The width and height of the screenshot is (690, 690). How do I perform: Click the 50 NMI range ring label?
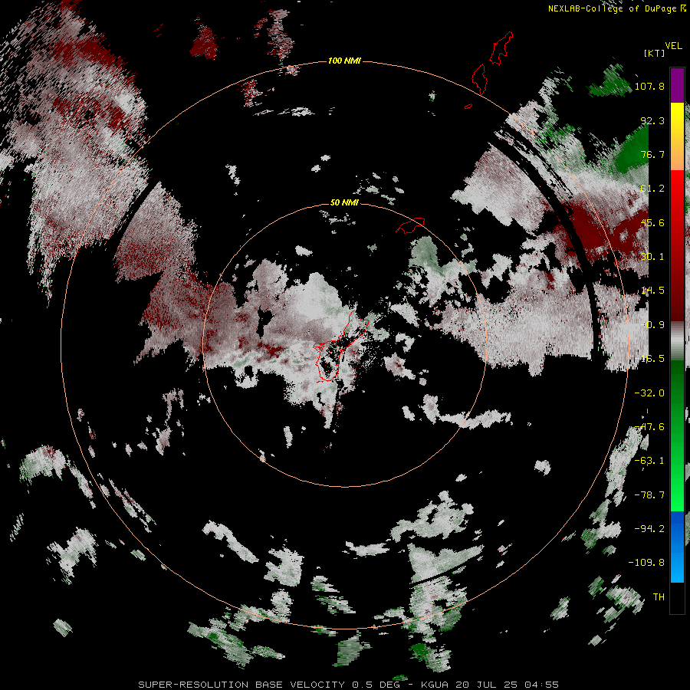(x=344, y=202)
